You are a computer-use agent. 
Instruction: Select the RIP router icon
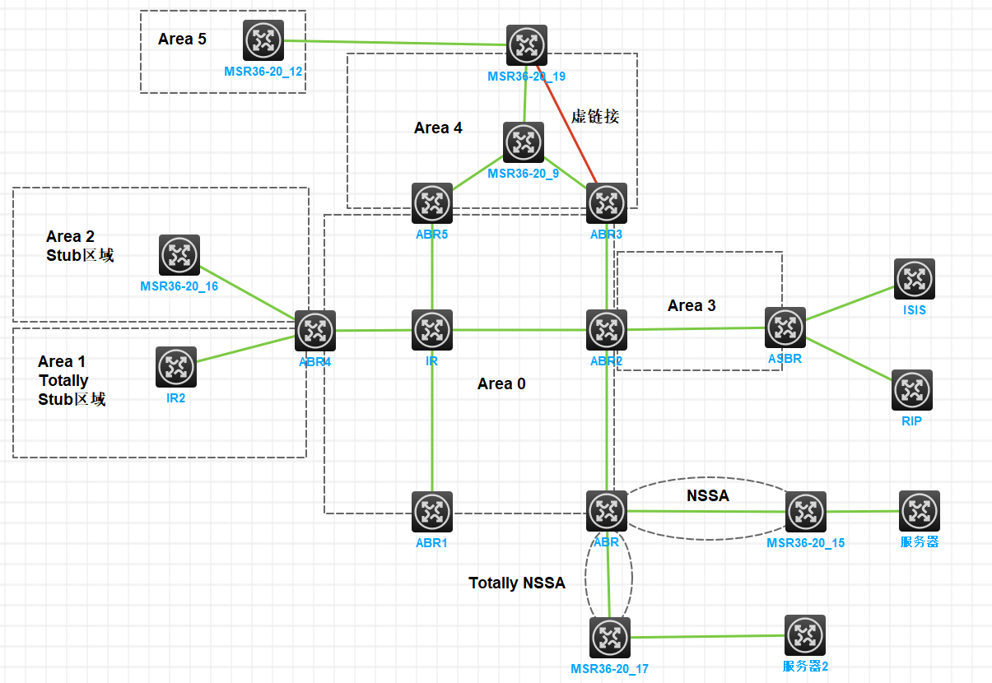[x=912, y=390]
